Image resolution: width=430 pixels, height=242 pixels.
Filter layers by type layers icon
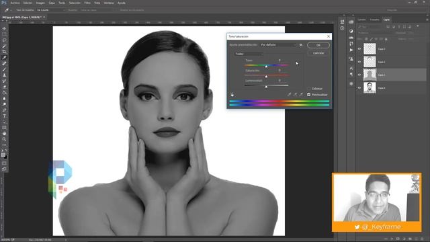399,27
